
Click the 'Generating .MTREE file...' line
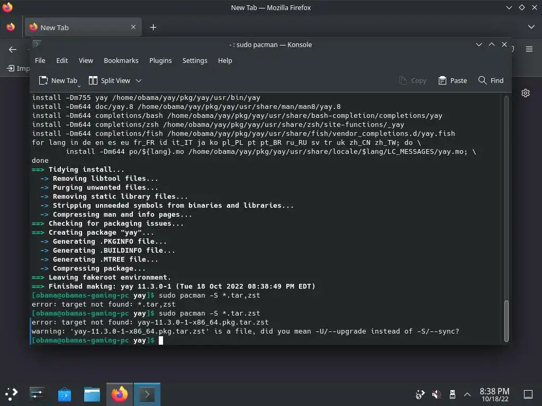coord(99,259)
